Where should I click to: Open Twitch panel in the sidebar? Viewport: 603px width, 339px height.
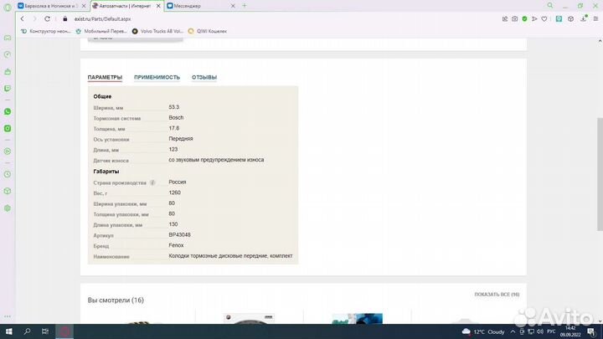8,87
